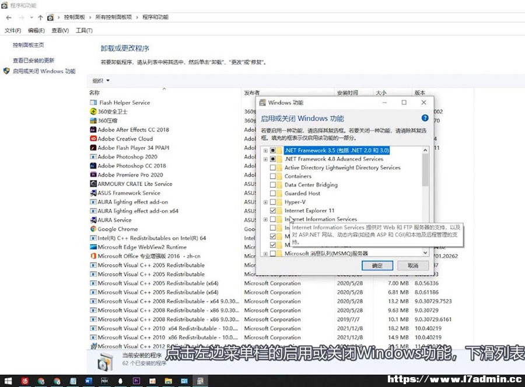525x387 pixels.
Task: Click the features list scroll-up arrow
Action: click(425, 150)
